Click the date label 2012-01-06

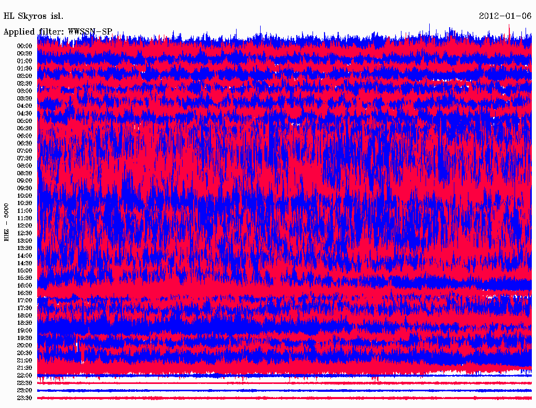[x=505, y=16]
